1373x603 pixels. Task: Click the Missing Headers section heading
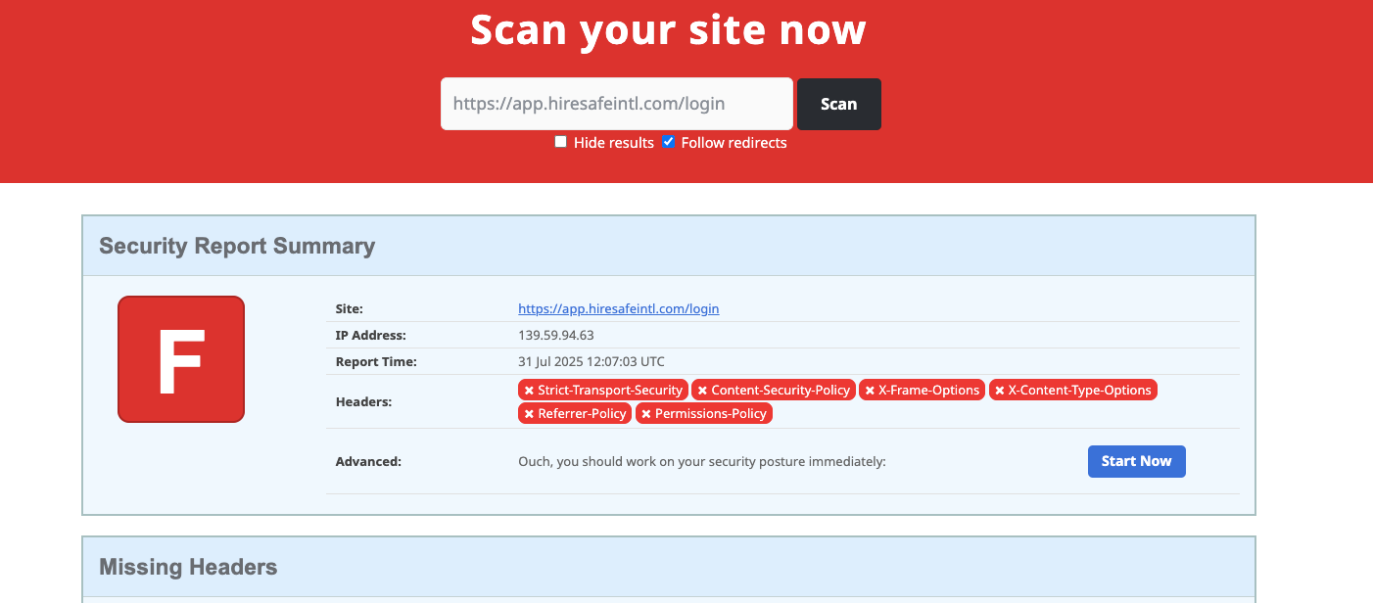188,567
